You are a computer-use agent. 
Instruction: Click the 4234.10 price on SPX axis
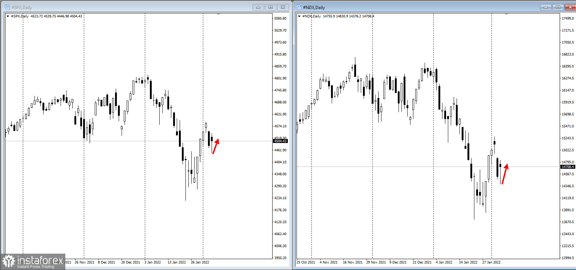(x=280, y=198)
